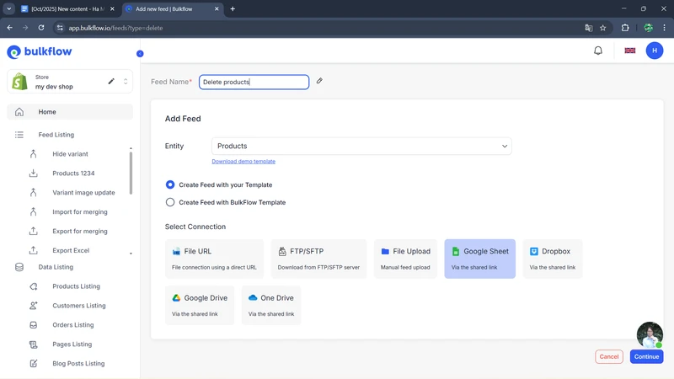Viewport: 674px width, 379px height.
Task: Click the Feed Name text field
Action: point(254,82)
